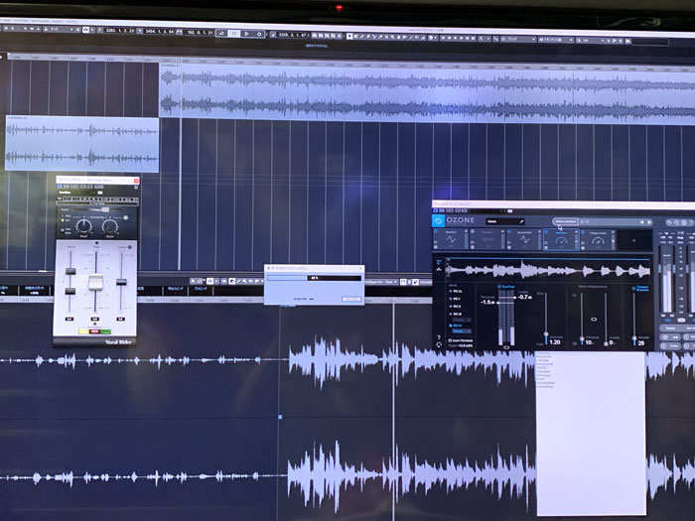Click the Maximizer Threshold value -1.5 dB
Image resolution: width=695 pixels, height=521 pixels.
(x=487, y=302)
